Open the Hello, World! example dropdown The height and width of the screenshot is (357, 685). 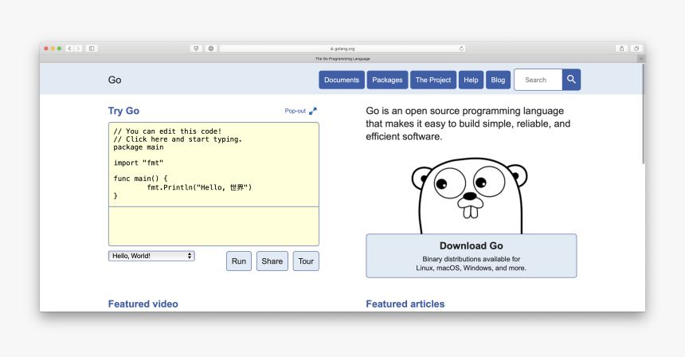click(151, 256)
